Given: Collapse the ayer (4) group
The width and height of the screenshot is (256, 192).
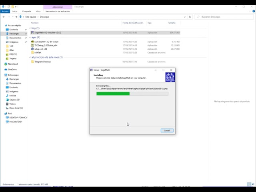Looking at the screenshot, I should 30,37.
